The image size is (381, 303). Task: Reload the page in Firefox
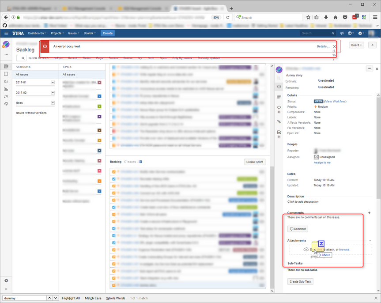(228, 17)
